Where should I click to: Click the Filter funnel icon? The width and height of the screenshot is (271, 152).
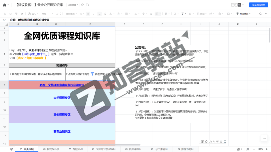coord(183,13)
